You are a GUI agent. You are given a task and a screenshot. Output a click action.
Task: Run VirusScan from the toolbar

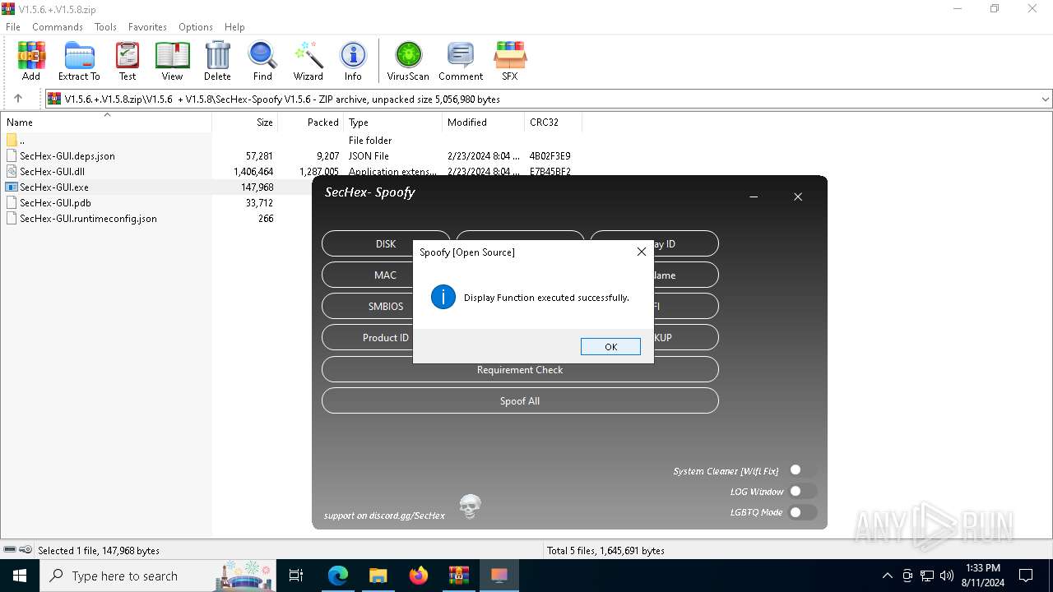(408, 62)
